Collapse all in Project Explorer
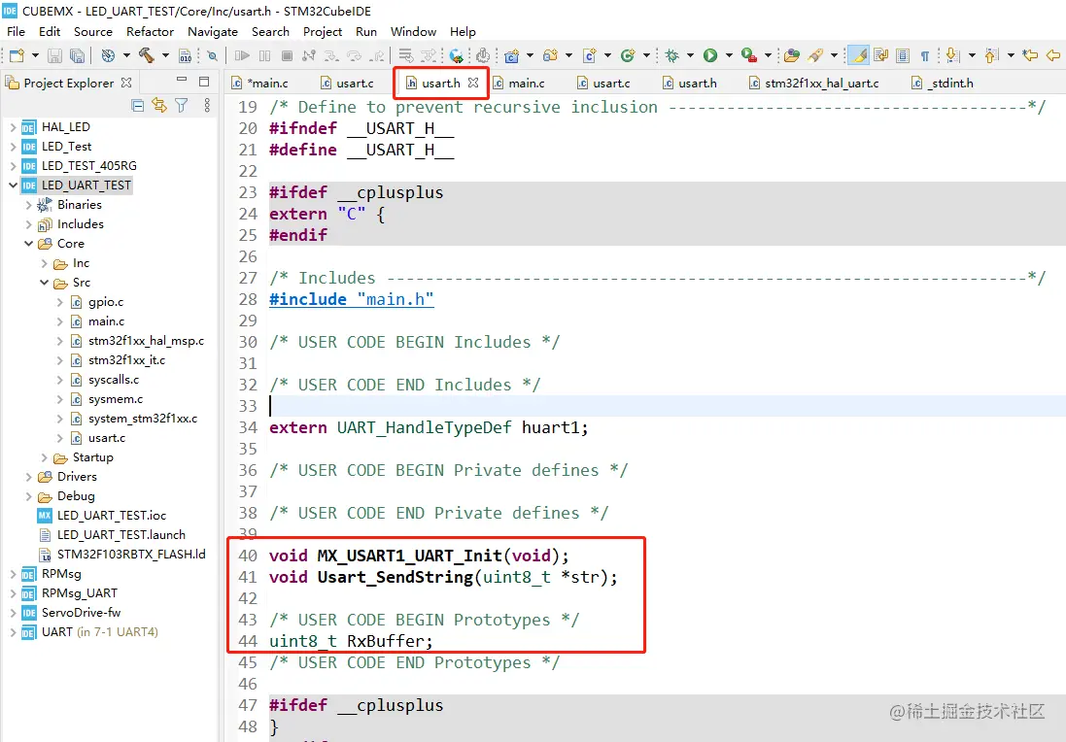Image resolution: width=1066 pixels, height=742 pixels. point(137,105)
